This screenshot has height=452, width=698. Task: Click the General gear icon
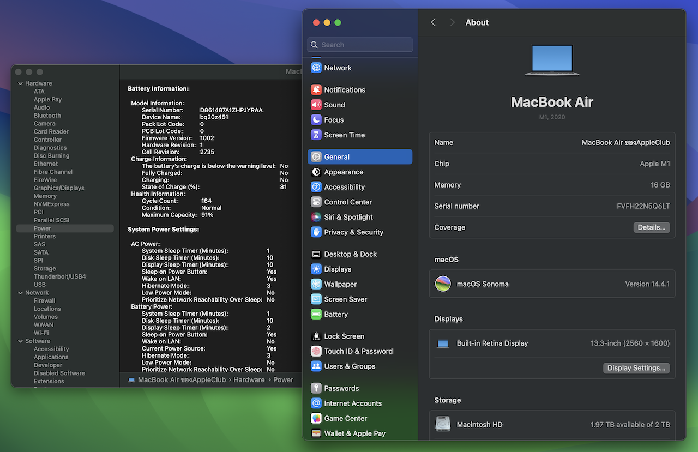pos(316,157)
